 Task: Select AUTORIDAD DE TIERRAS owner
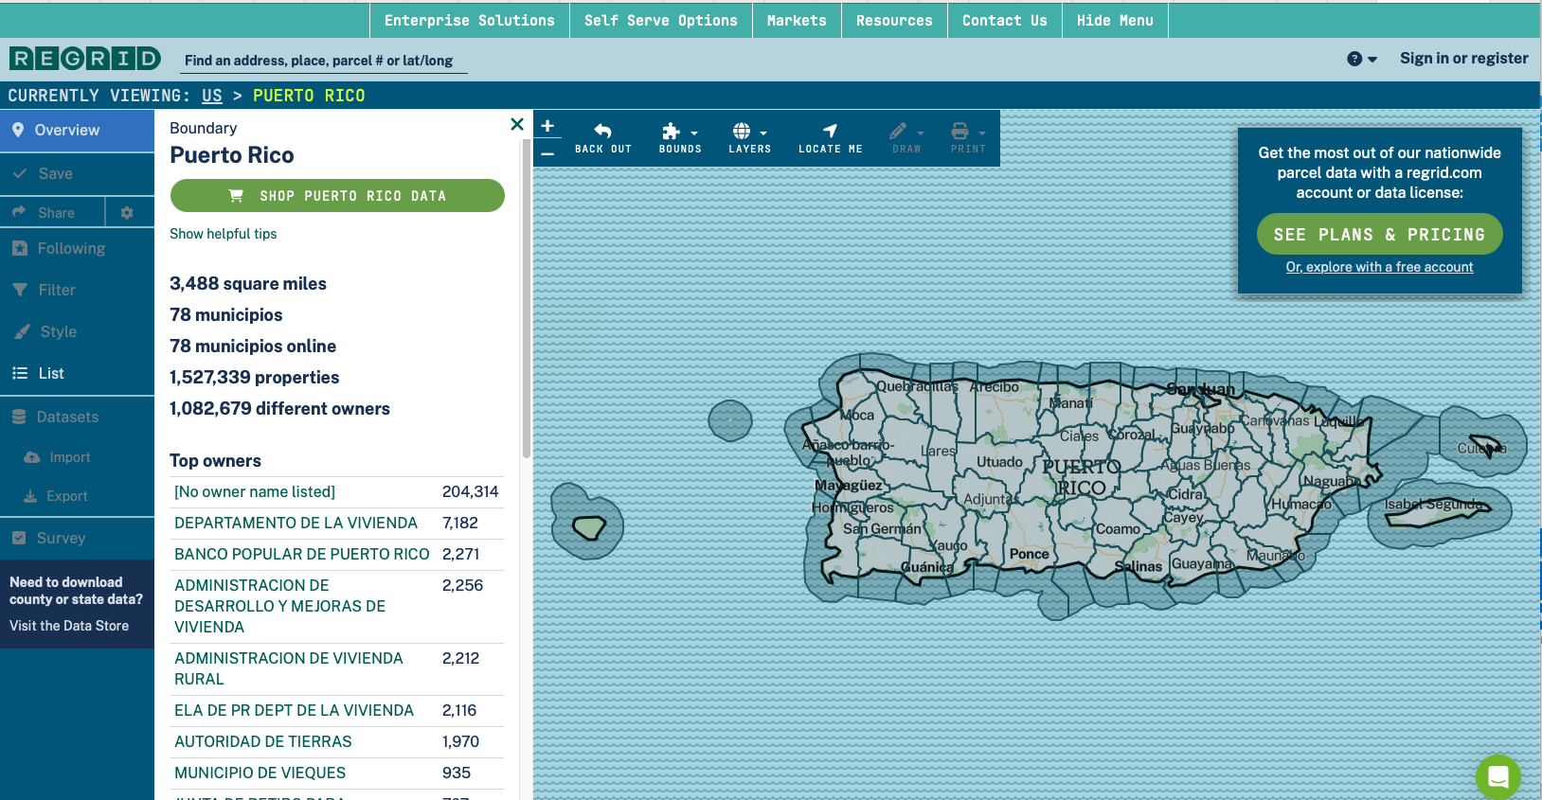(262, 741)
